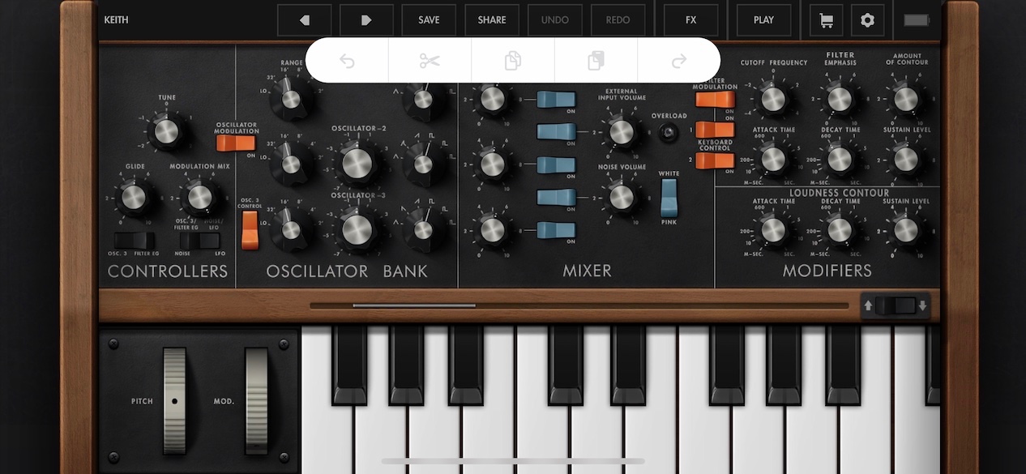
Task: Click the Loudness Contour Sustain Level knob
Action: [x=907, y=230]
